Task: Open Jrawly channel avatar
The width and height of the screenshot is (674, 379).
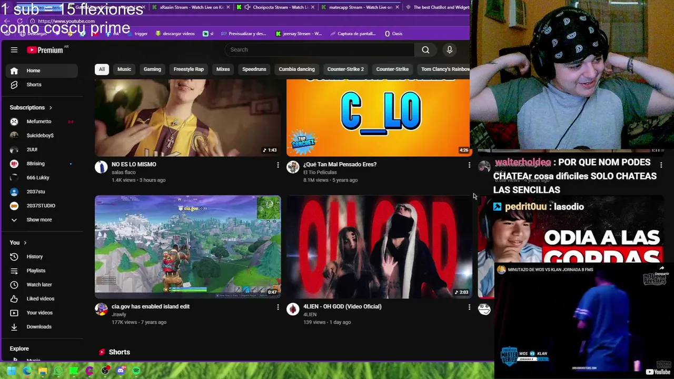Action: 101,310
